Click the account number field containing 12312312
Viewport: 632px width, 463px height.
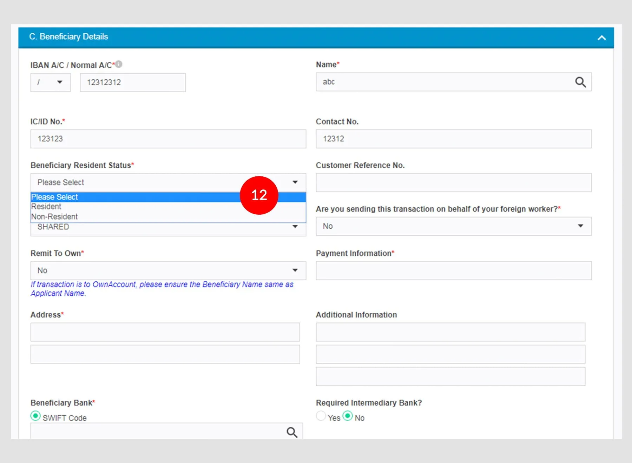click(133, 82)
